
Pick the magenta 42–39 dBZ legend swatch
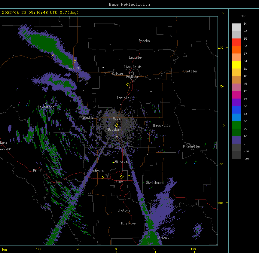tap(236, 95)
